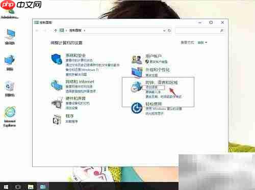This screenshot has width=255, height=190.
Task: Click the Control Panel title bar icon
Action: tap(36, 22)
